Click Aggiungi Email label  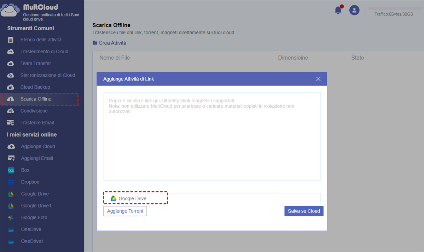(37, 158)
